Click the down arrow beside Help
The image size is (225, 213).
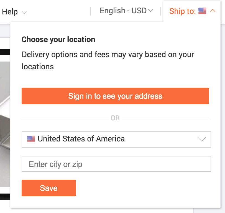(24, 12)
